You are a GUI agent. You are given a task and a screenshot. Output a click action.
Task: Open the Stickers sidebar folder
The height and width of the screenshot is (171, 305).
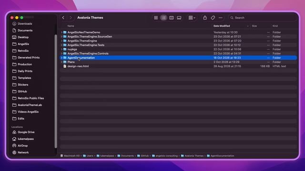[23, 85]
